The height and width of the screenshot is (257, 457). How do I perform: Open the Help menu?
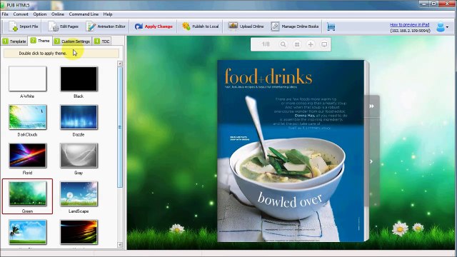click(x=108, y=14)
